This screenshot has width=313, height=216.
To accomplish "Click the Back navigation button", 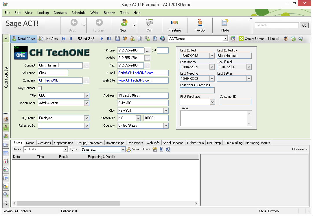I will point(74,25).
